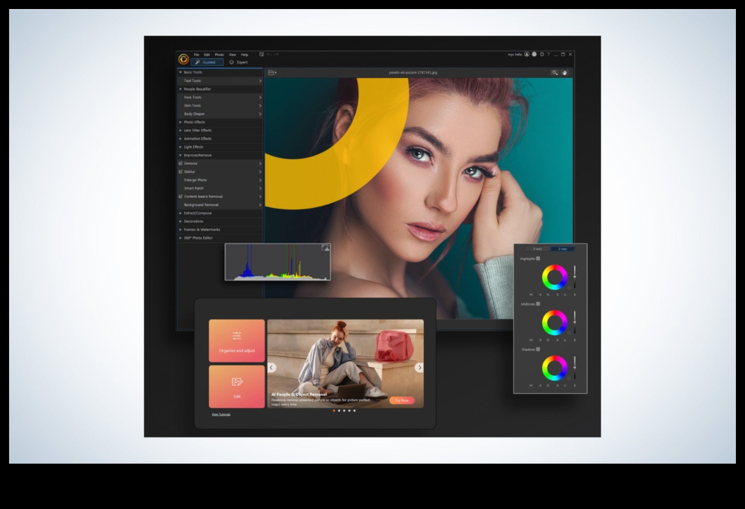Click the Try Now button for AI People & Object Removal
Viewport: 745px width, 509px height.
(401, 401)
